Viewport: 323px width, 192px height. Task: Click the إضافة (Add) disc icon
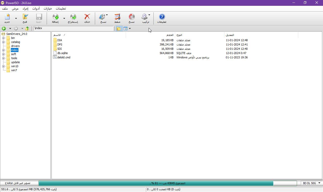tap(55, 17)
